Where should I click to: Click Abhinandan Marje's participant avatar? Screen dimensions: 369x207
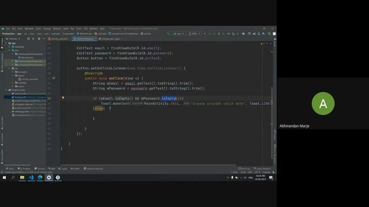(323, 103)
